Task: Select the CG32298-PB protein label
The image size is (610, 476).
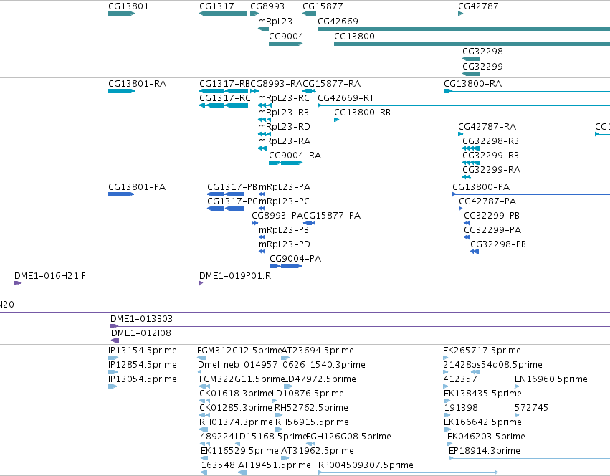Action: click(x=498, y=245)
